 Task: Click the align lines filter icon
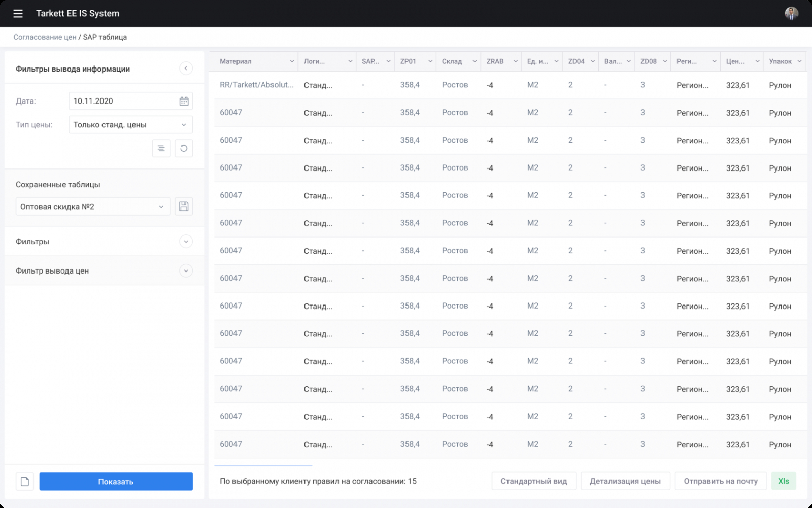[x=161, y=148]
